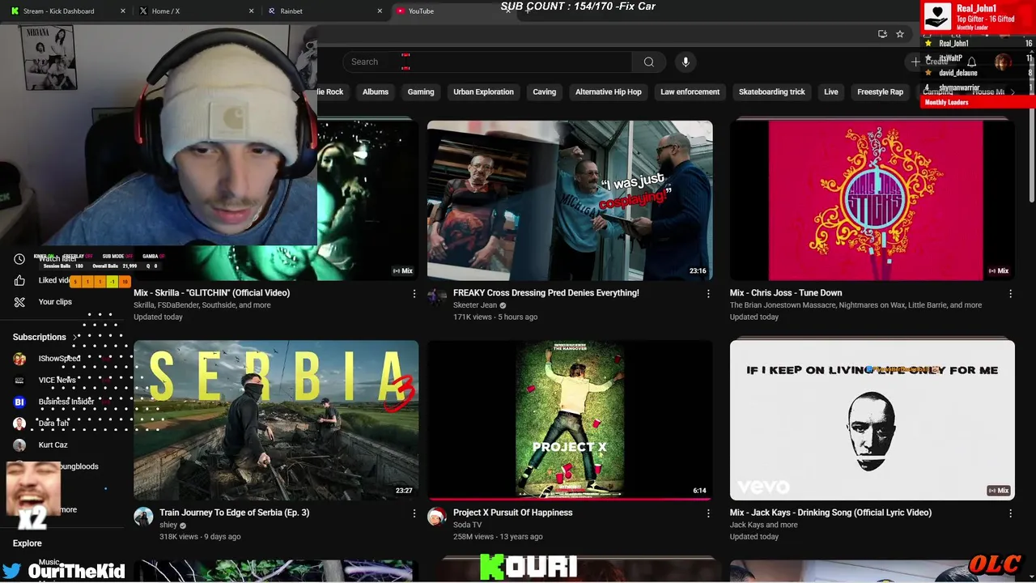
Task: Open options for Jack Kays Drinking Song mix
Action: [1010, 513]
